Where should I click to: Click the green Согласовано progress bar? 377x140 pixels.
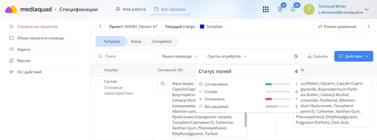pyautogui.click(x=278, y=84)
